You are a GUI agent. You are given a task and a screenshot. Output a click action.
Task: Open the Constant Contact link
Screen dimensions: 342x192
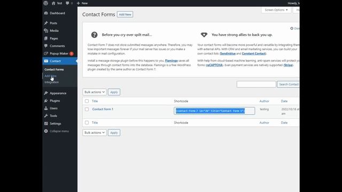(254, 53)
